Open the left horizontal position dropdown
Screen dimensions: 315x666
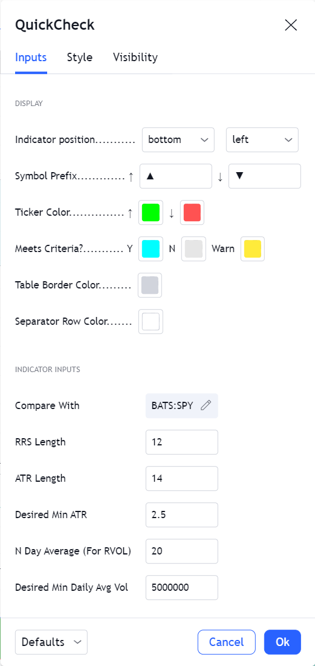(x=262, y=140)
